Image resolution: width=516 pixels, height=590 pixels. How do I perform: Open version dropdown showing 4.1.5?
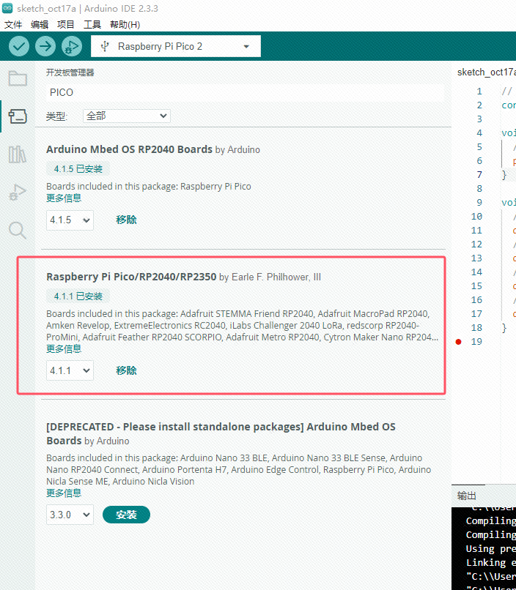[70, 220]
